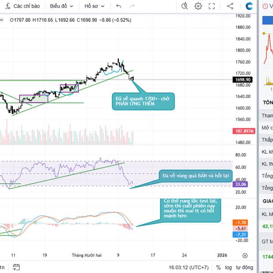Open the go-to-date calendar icon
The image size is (273, 273).
point(16,267)
